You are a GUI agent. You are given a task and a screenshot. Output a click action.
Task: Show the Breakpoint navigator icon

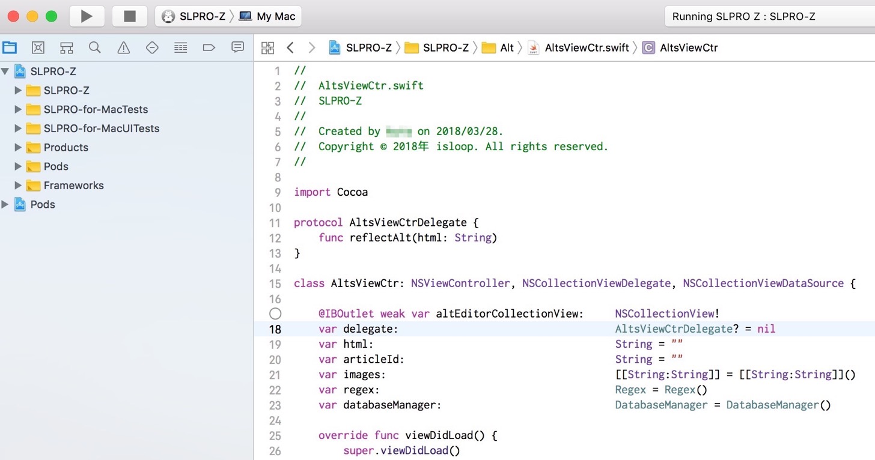tap(209, 48)
